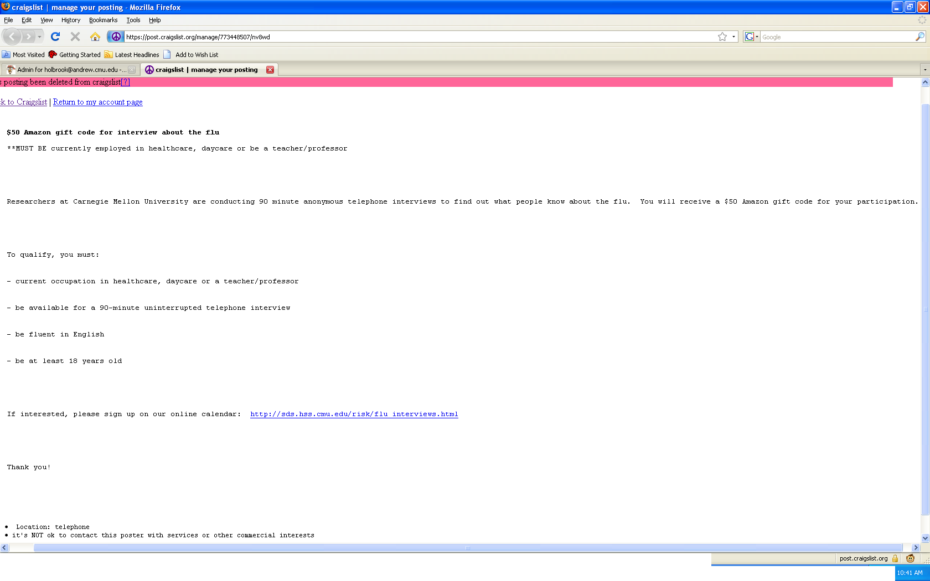Click Return to my account page link
Image resolution: width=930 pixels, height=581 pixels.
[98, 102]
